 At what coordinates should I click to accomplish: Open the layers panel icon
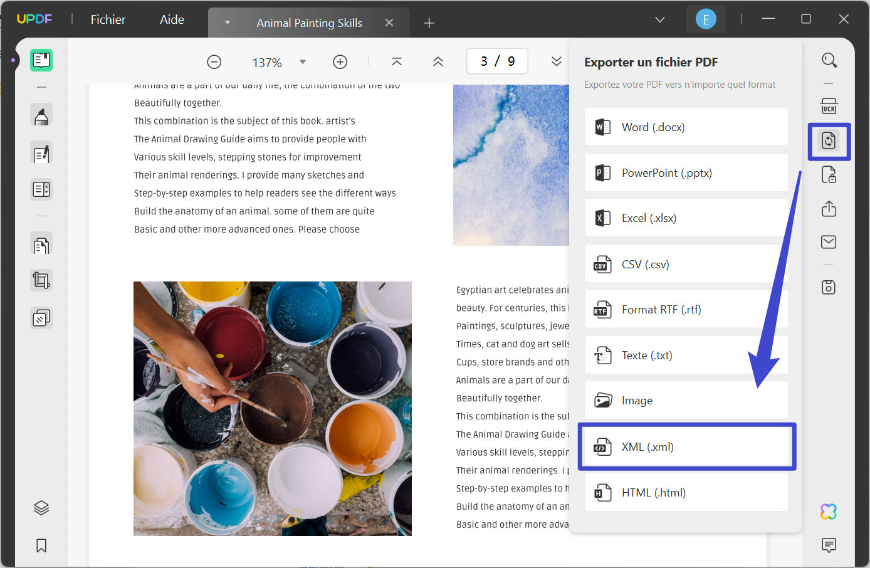tap(41, 508)
